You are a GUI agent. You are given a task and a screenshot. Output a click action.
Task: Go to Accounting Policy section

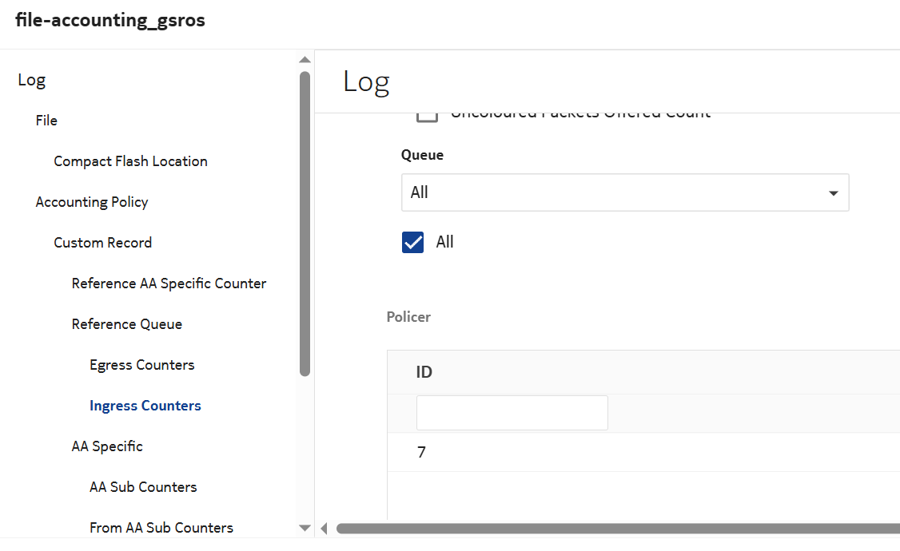point(92,202)
